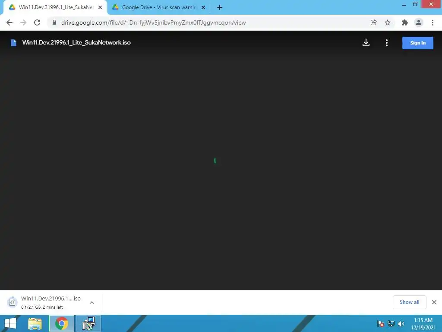
Task: Minimize the Chrome window
Action: (404, 4)
